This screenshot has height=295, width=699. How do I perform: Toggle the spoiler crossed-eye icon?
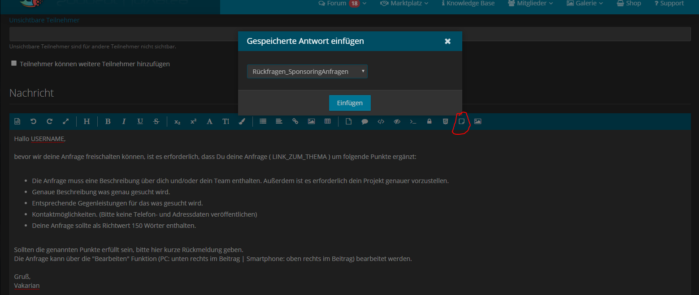pos(397,121)
